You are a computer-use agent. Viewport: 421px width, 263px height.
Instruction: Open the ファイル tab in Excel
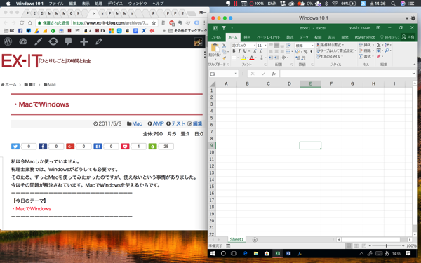[x=216, y=37]
